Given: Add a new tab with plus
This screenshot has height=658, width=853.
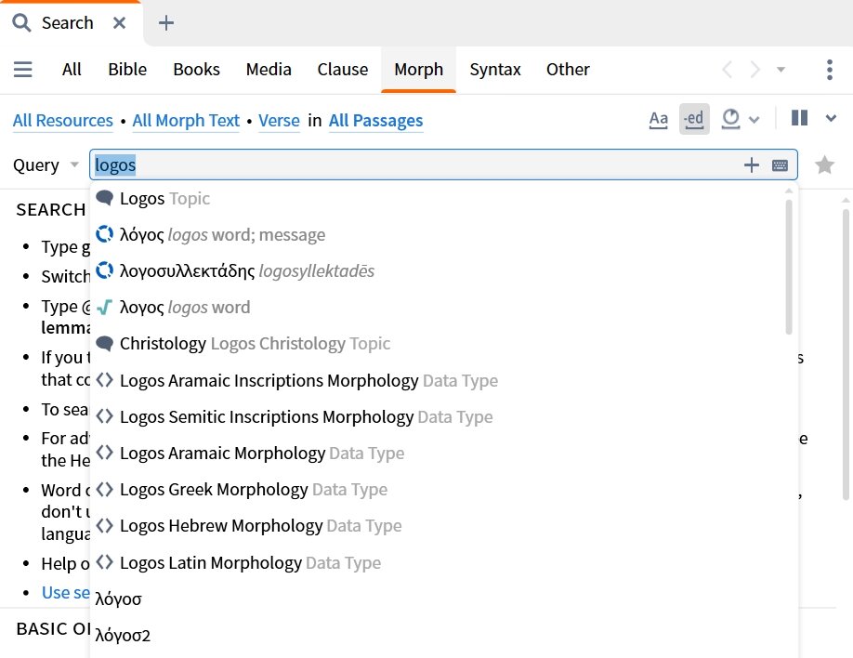Looking at the screenshot, I should 166,23.
